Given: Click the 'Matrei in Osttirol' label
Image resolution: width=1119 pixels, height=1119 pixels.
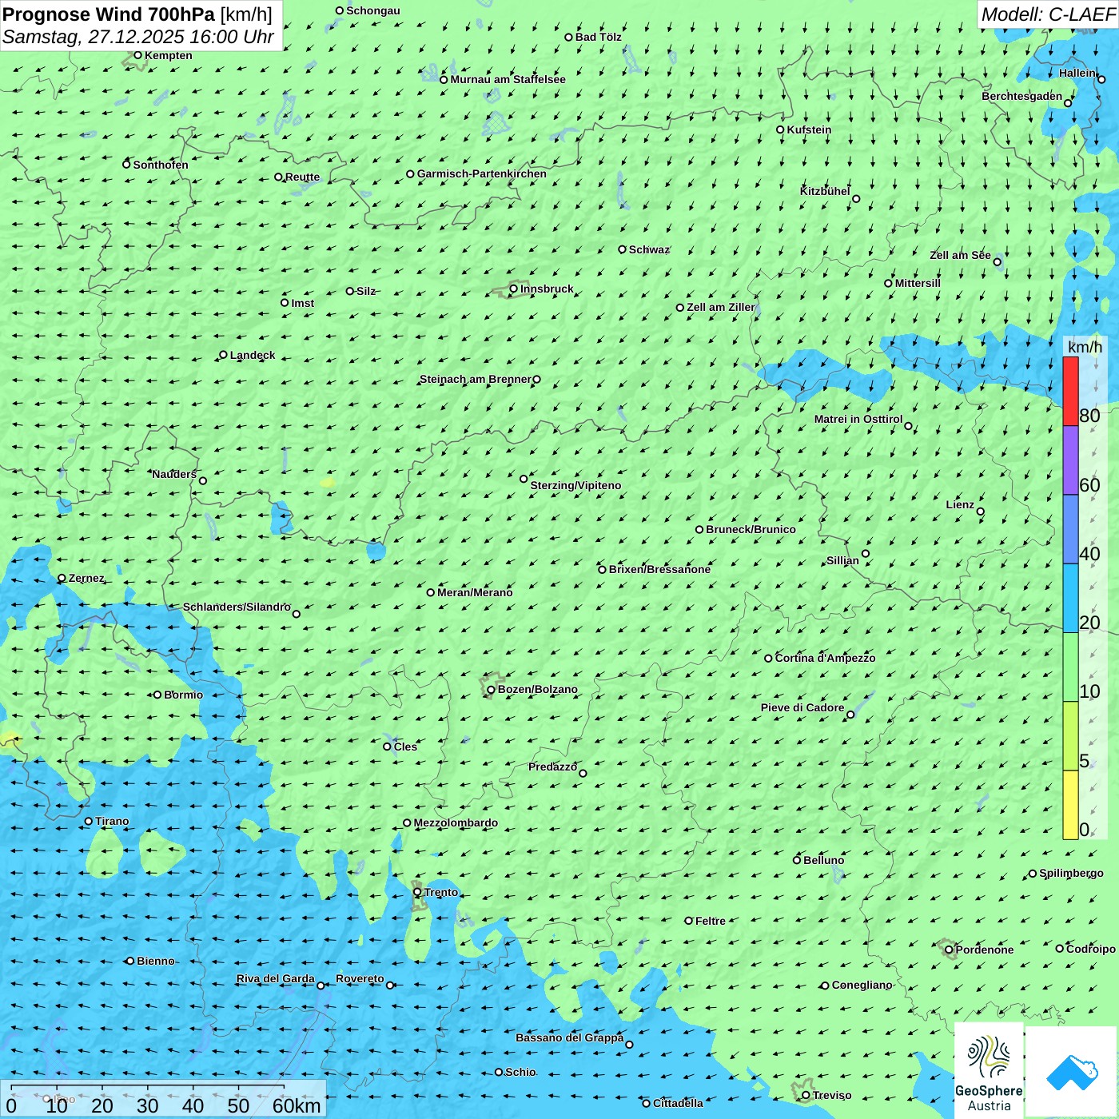Looking at the screenshot, I should pos(858,419).
